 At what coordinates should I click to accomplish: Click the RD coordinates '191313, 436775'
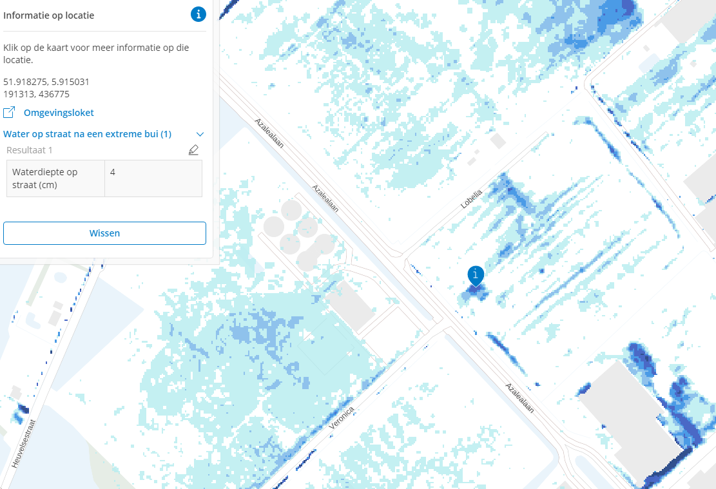click(37, 94)
